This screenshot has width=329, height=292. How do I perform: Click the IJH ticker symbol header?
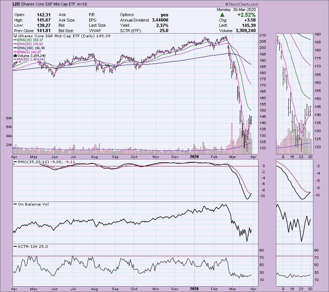16,4
